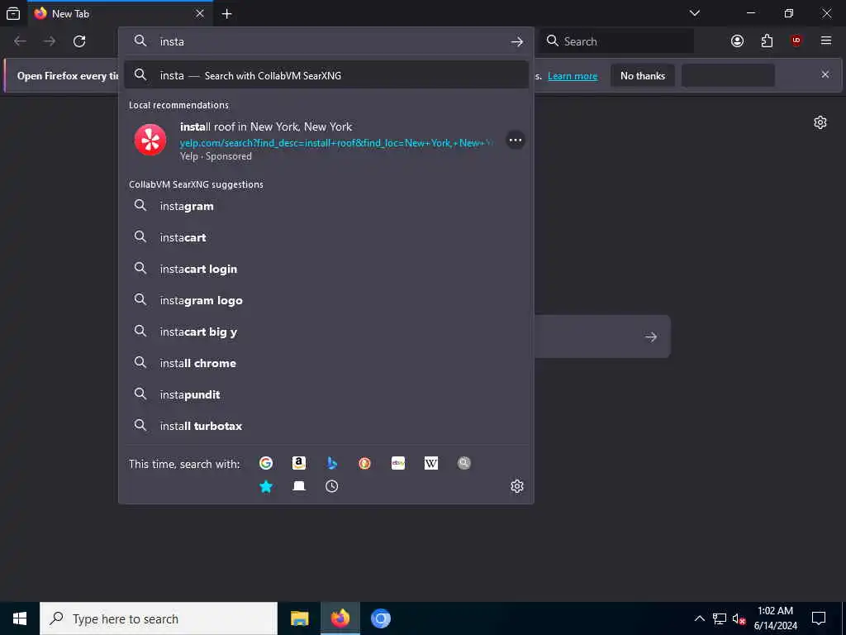The height and width of the screenshot is (635, 846).
Task: Click the No thanks button
Action: pyautogui.click(x=643, y=75)
